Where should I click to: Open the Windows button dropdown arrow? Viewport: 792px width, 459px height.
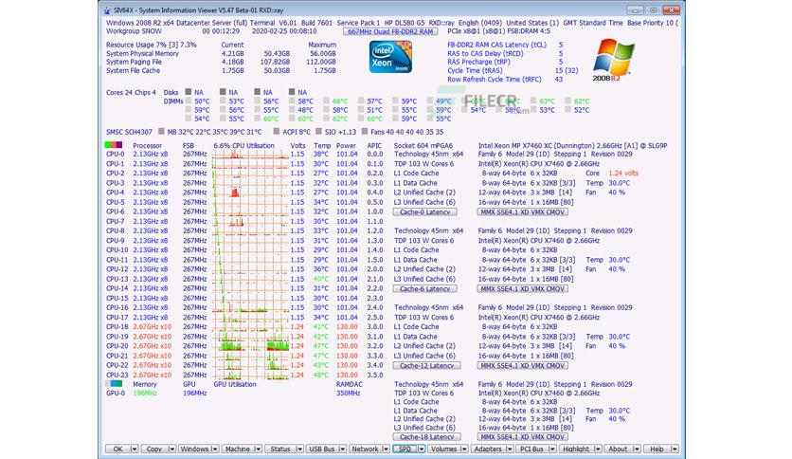[x=215, y=449]
